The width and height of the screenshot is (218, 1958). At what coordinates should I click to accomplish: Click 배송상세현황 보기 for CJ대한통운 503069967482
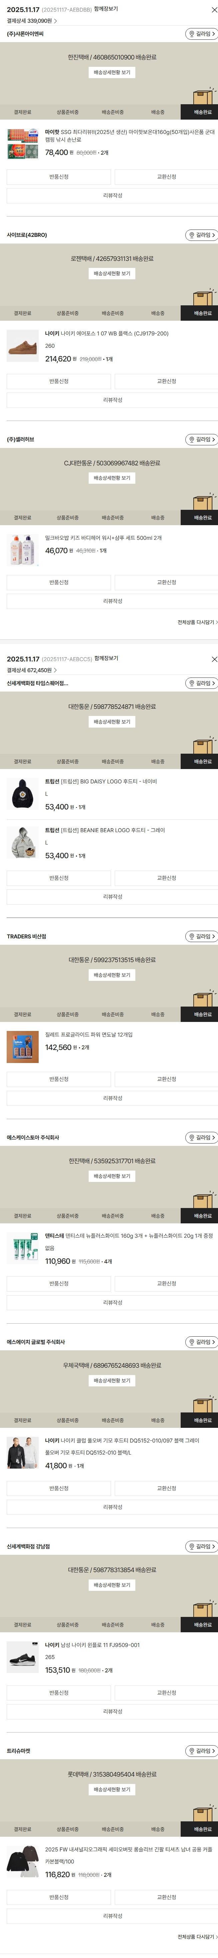tap(112, 478)
